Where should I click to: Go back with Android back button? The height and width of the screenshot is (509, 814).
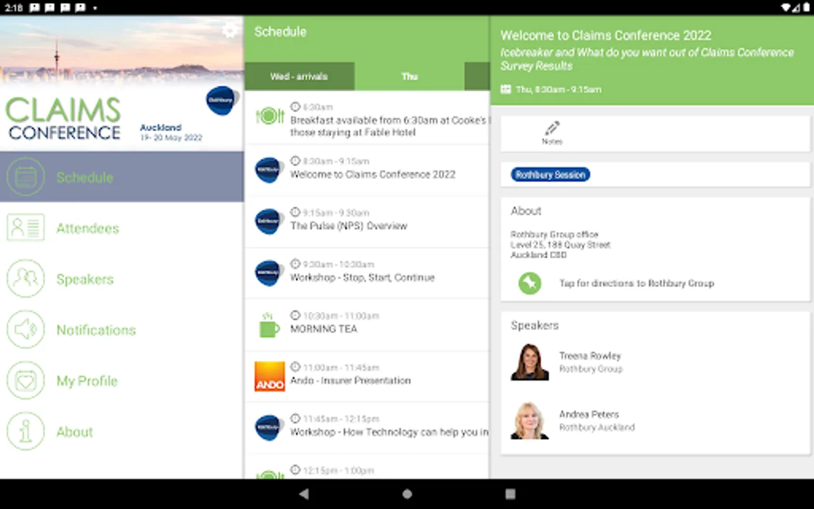304,494
